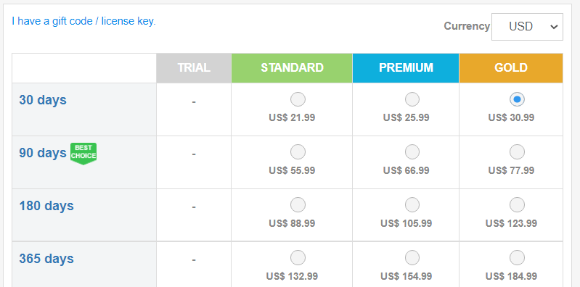
Task: Click the STANDARD plan column header
Action: (292, 68)
